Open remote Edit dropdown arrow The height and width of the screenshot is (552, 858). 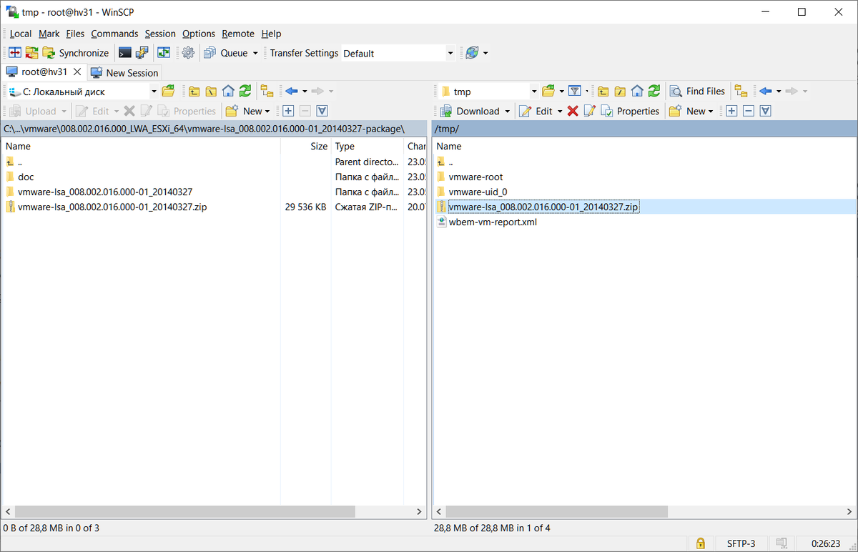click(x=560, y=112)
